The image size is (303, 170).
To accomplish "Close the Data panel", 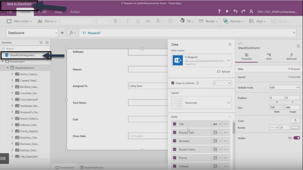I will (x=230, y=44).
